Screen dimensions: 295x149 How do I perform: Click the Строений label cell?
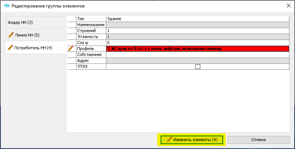coord(91,31)
